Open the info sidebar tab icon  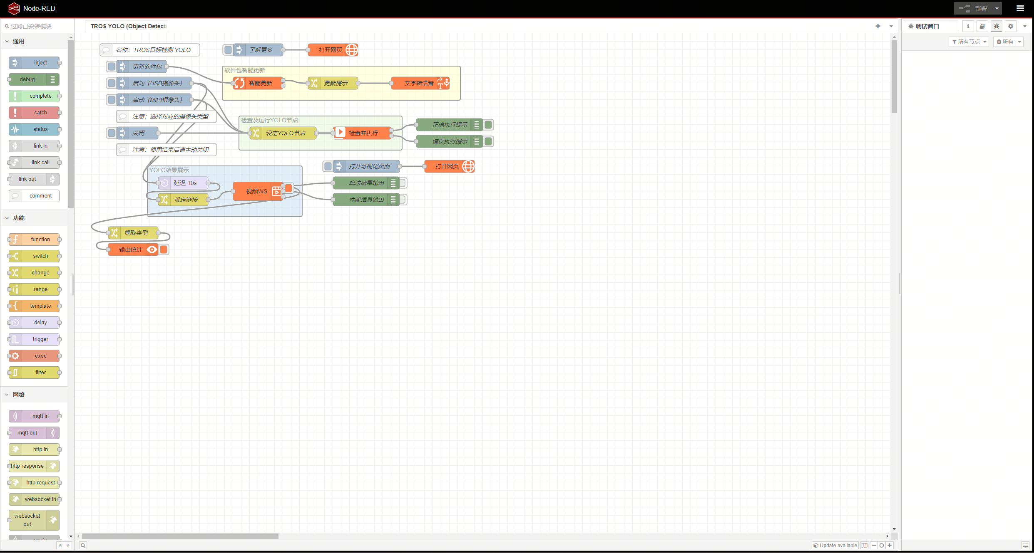pos(968,26)
